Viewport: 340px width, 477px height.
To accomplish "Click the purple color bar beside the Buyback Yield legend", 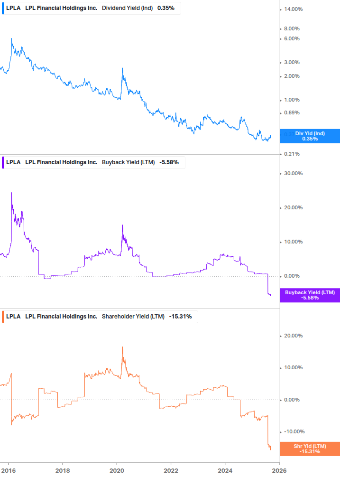I will [3, 162].
